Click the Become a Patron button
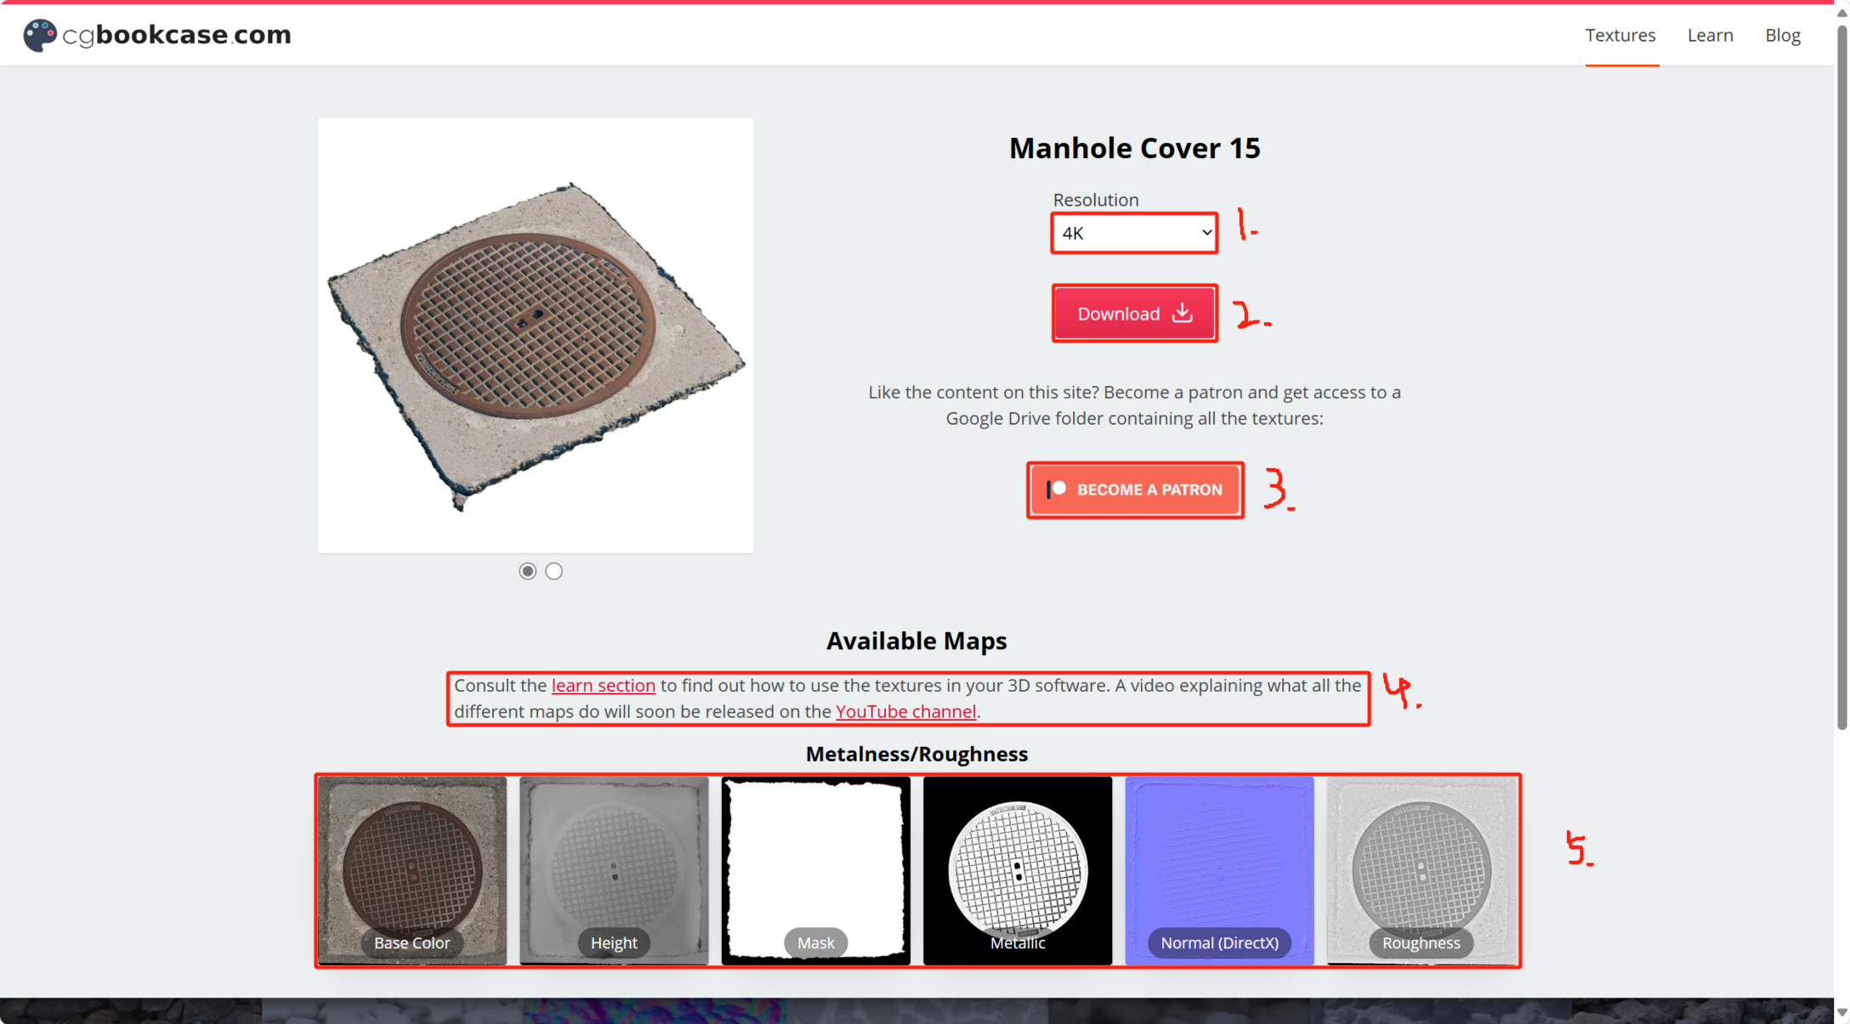The image size is (1850, 1024). pyautogui.click(x=1135, y=489)
